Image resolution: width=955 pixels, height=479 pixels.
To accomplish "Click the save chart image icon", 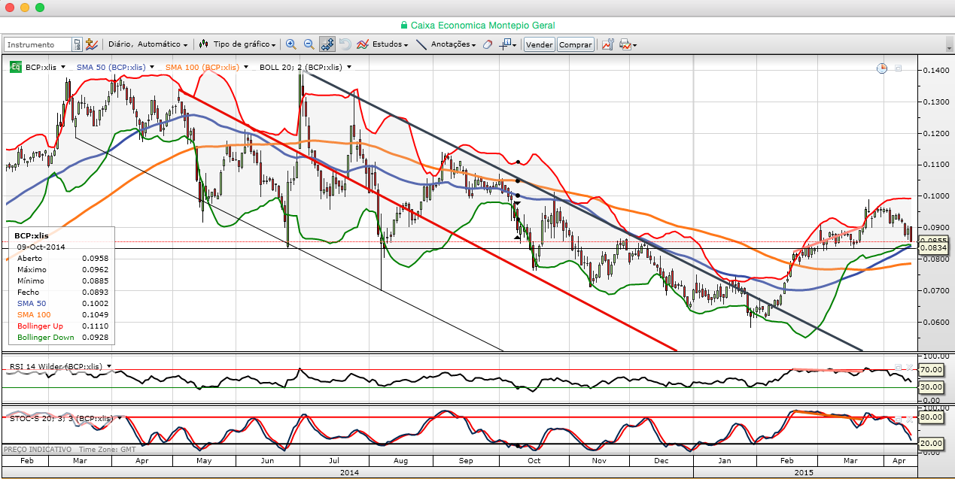I will pos(607,44).
